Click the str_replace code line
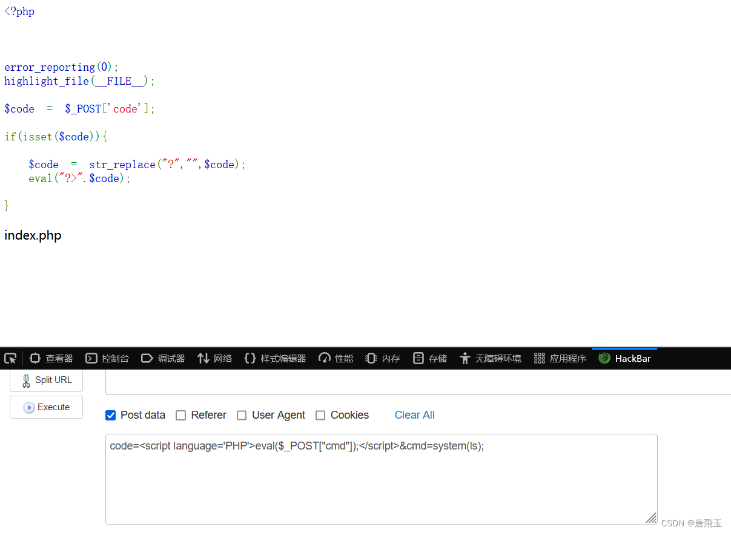731x533 pixels. point(137,165)
